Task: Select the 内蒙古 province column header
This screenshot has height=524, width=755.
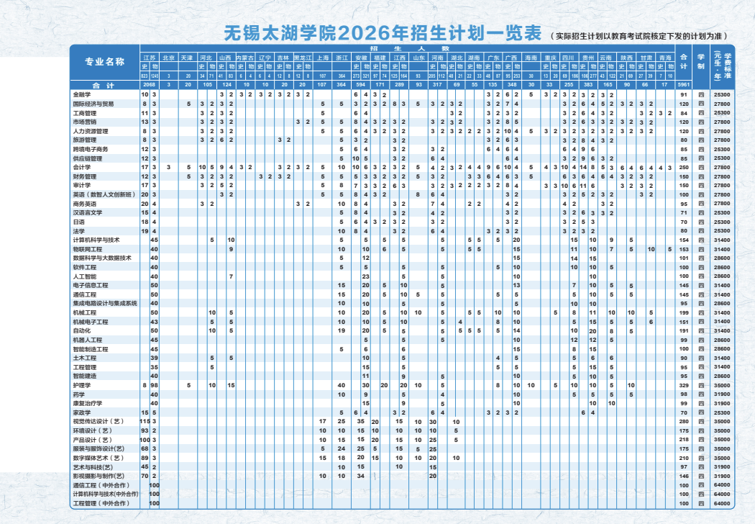Action: [x=245, y=58]
